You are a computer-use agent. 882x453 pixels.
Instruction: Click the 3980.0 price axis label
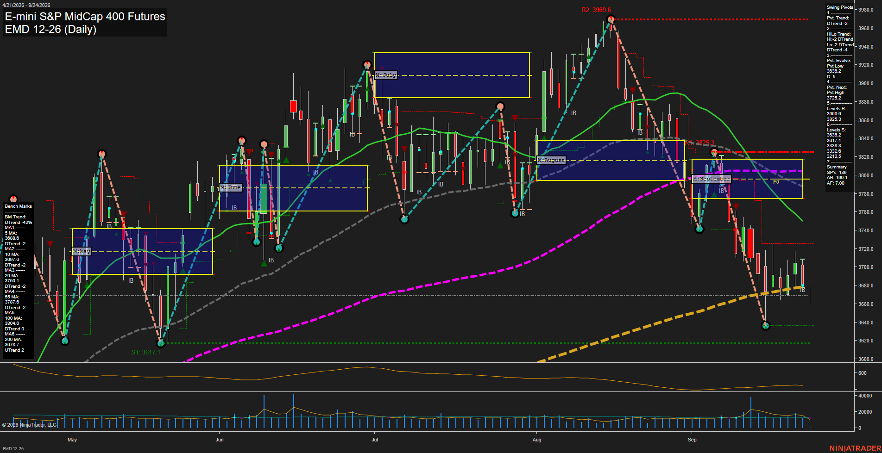pyautogui.click(x=866, y=10)
